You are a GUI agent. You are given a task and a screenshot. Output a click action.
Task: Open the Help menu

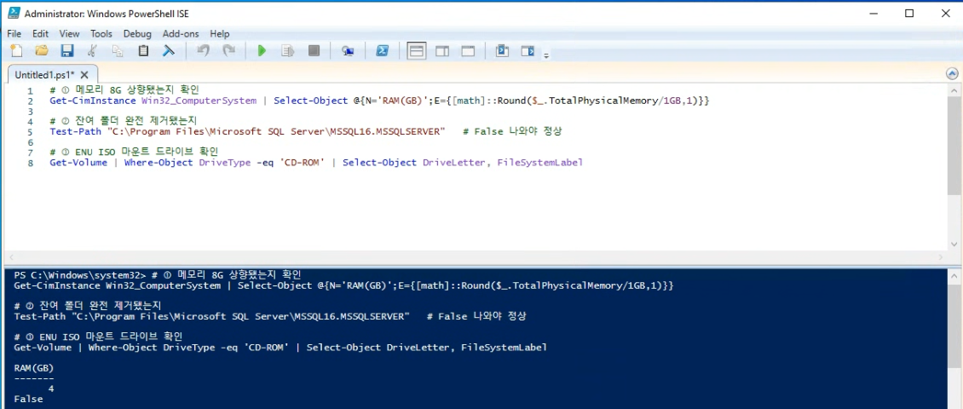pyautogui.click(x=219, y=34)
